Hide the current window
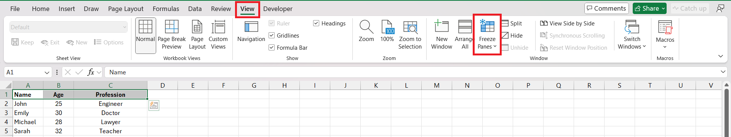The width and height of the screenshot is (731, 137). pos(512,36)
